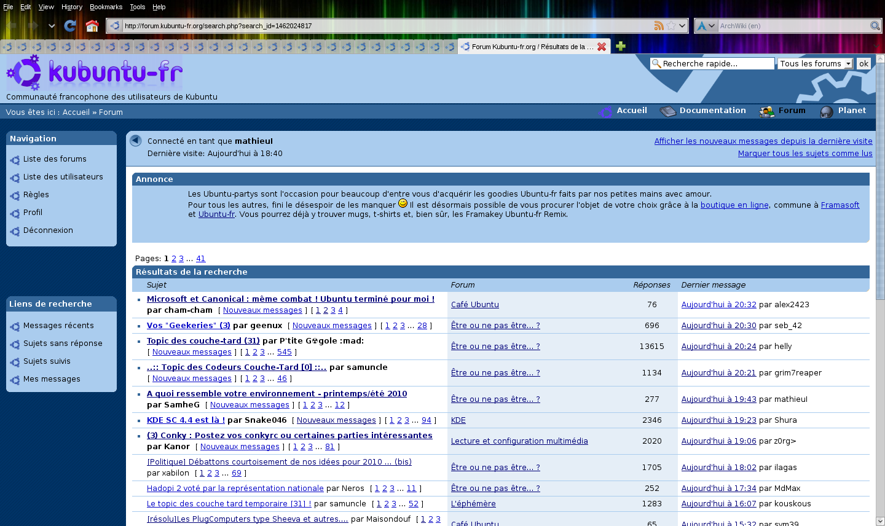This screenshot has width=885, height=526.
Task: Go to the browser home page icon
Action: point(92,26)
